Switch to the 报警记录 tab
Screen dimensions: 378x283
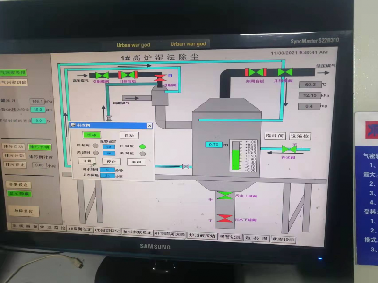click(230, 237)
